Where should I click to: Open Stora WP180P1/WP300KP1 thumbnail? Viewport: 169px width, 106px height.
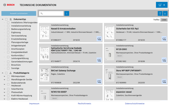point(110,75)
